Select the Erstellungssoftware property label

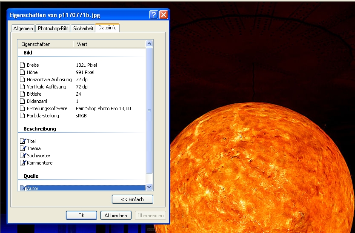click(47, 108)
